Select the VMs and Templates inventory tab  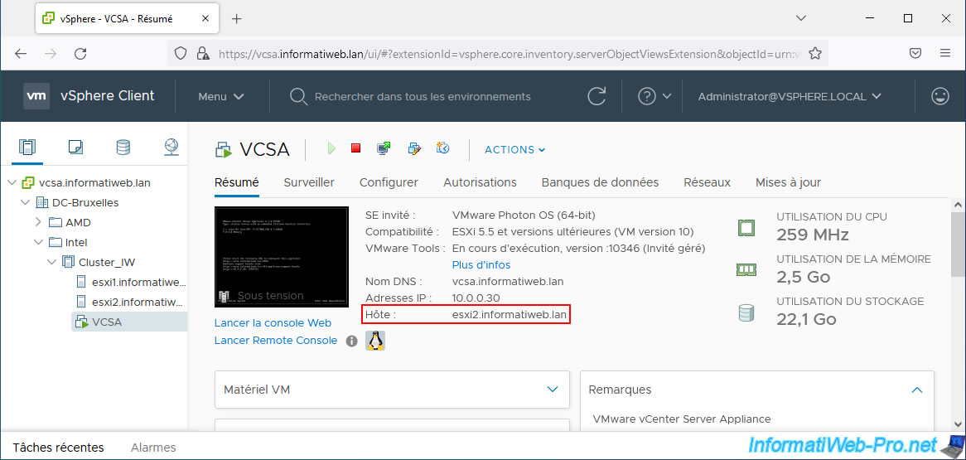tap(75, 147)
